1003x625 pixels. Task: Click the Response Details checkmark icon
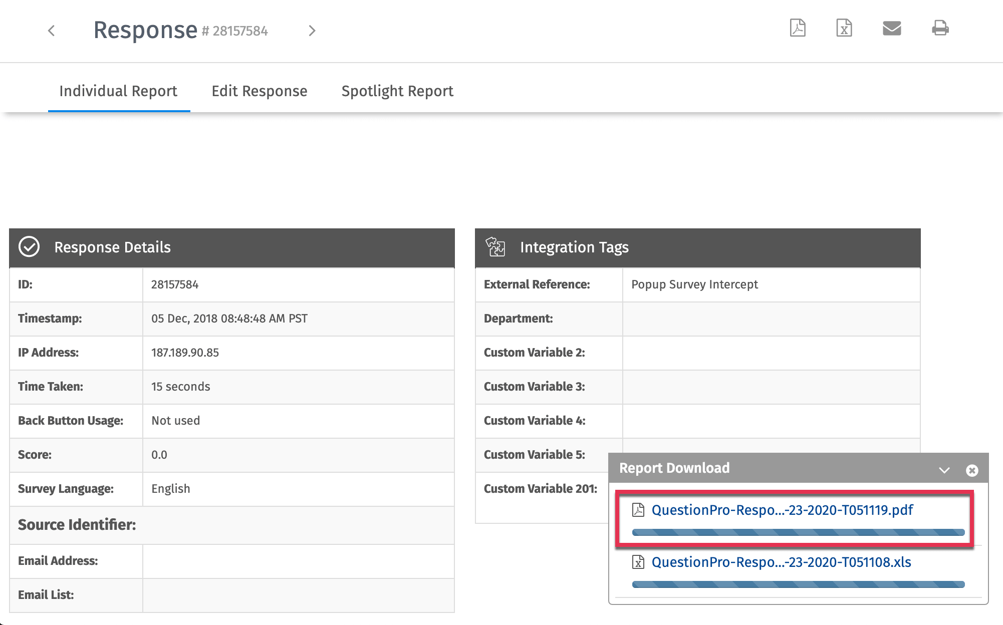(29, 247)
